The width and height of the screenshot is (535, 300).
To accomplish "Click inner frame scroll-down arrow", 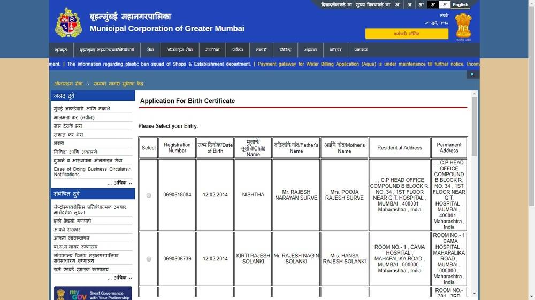I will pyautogui.click(x=474, y=294).
